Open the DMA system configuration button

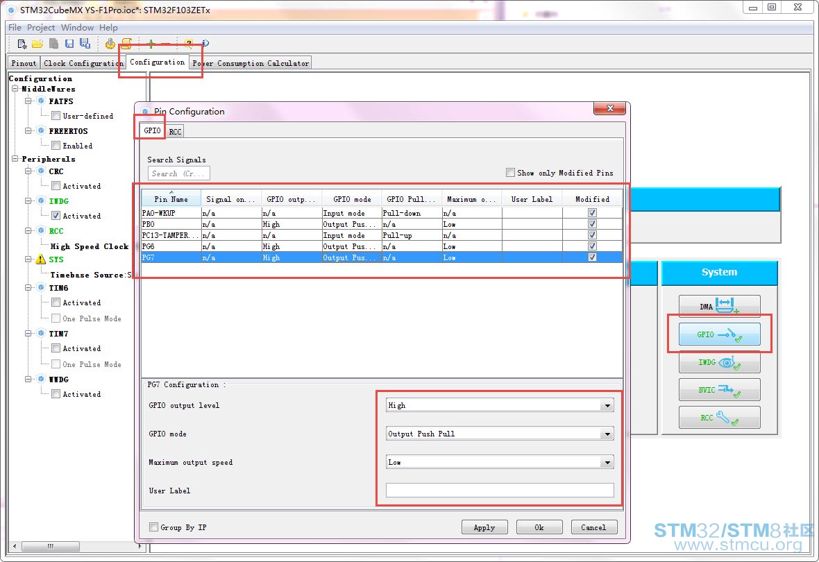(719, 306)
